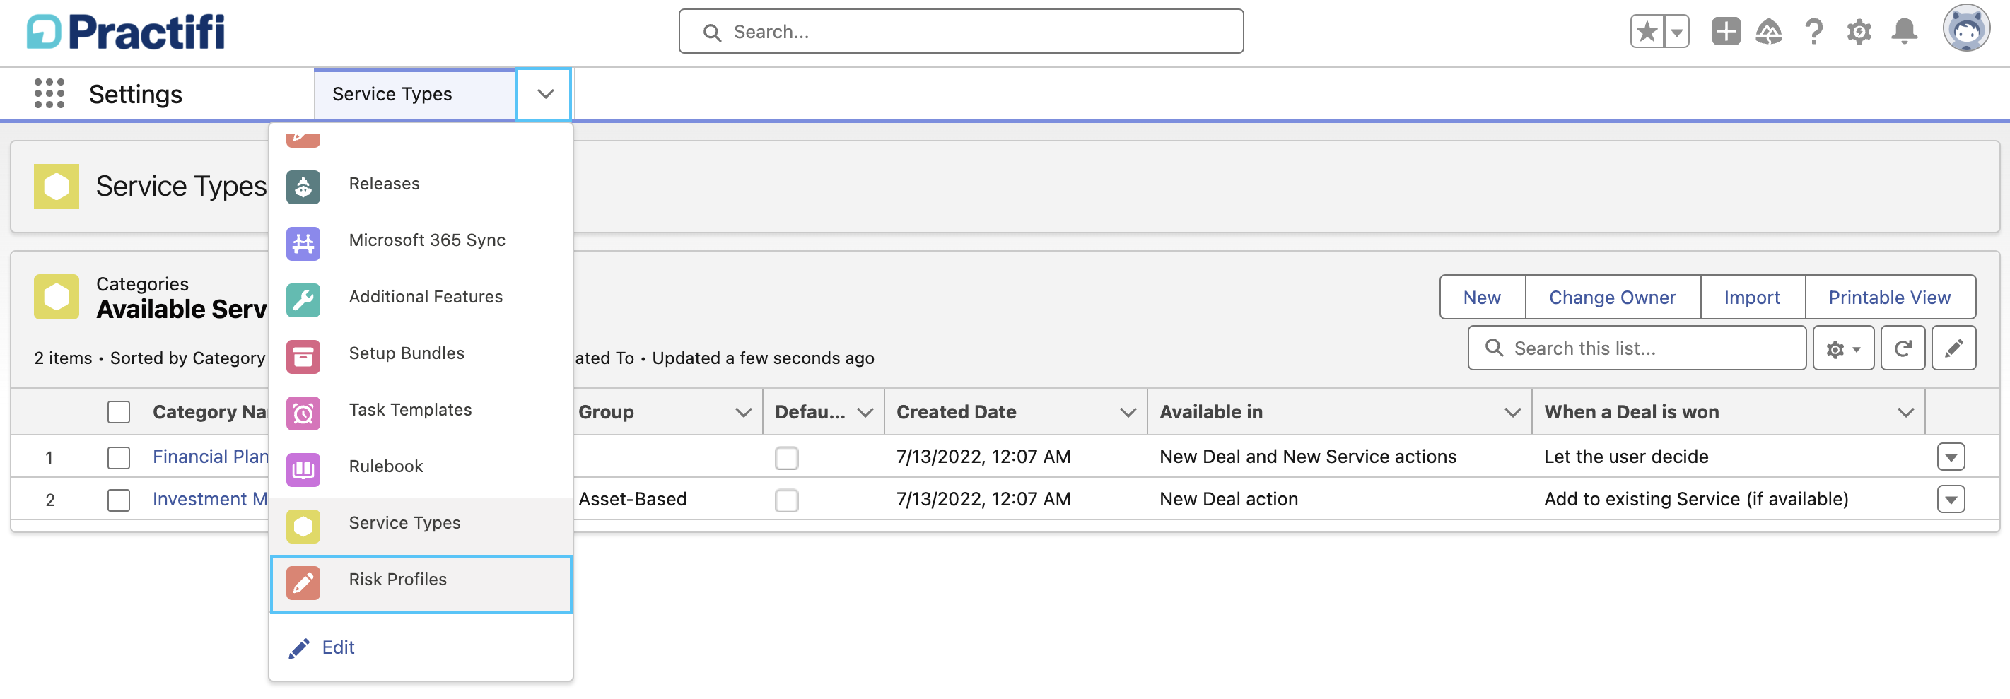
Task: Click the Service Types page header icon
Action: click(x=56, y=187)
